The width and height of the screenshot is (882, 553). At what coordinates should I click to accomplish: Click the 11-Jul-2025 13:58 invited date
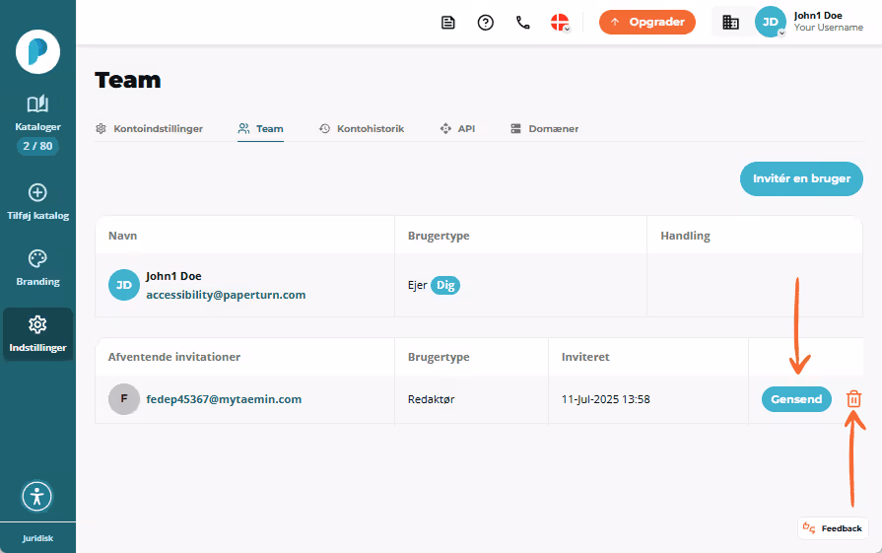tap(606, 399)
